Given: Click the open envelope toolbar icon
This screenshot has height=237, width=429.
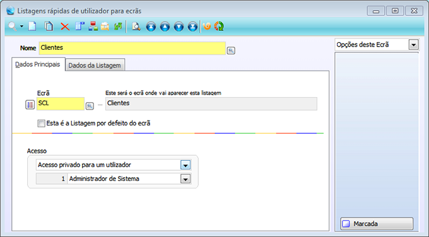Looking at the screenshot, I should click(x=105, y=26).
